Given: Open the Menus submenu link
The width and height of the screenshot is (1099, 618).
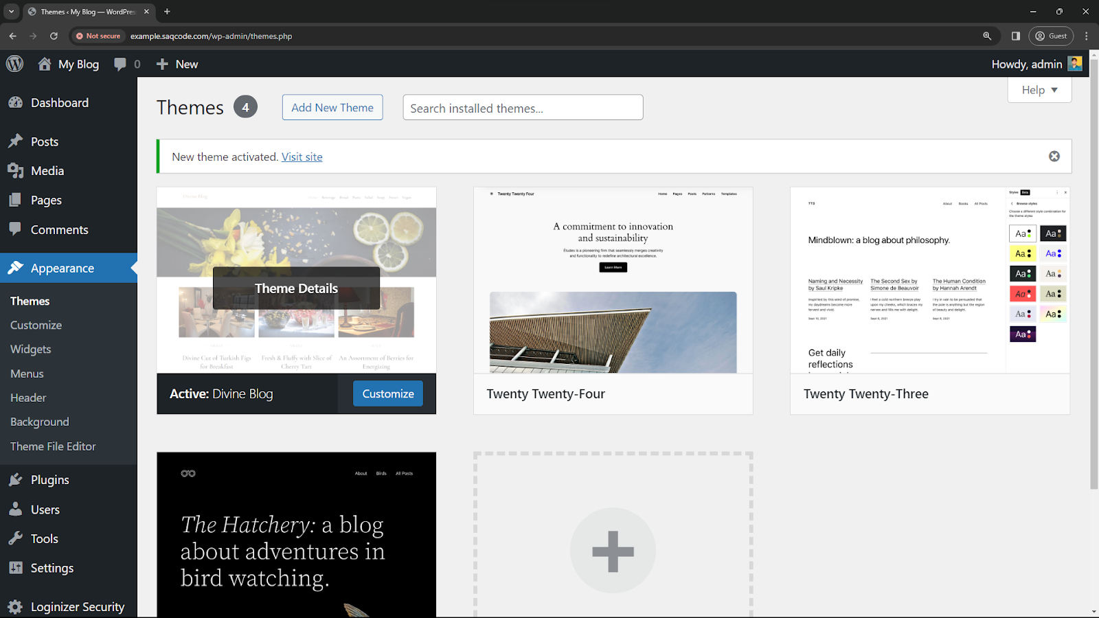Looking at the screenshot, I should pos(27,374).
